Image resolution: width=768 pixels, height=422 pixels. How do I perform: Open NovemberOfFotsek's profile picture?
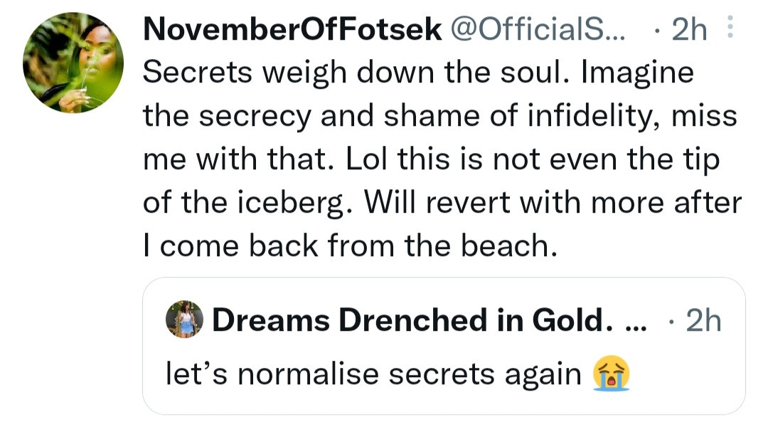(73, 63)
